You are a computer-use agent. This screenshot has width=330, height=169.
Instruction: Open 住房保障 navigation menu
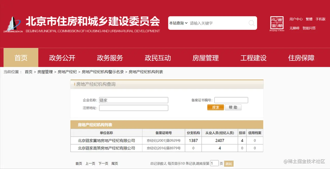(301, 58)
